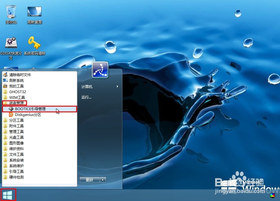The height and width of the screenshot is (201, 280).
Task: Open the 刷新桌面 desktop icon
Action: (x=34, y=15)
